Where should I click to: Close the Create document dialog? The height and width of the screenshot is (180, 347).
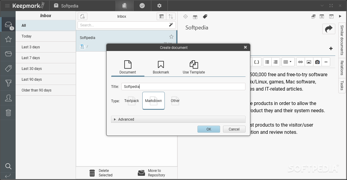[x=245, y=47]
